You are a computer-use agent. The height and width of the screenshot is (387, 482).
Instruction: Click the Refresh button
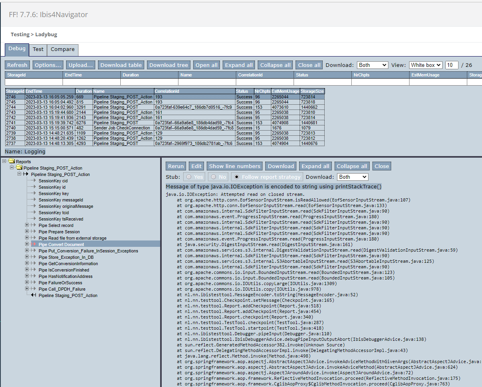click(x=17, y=65)
